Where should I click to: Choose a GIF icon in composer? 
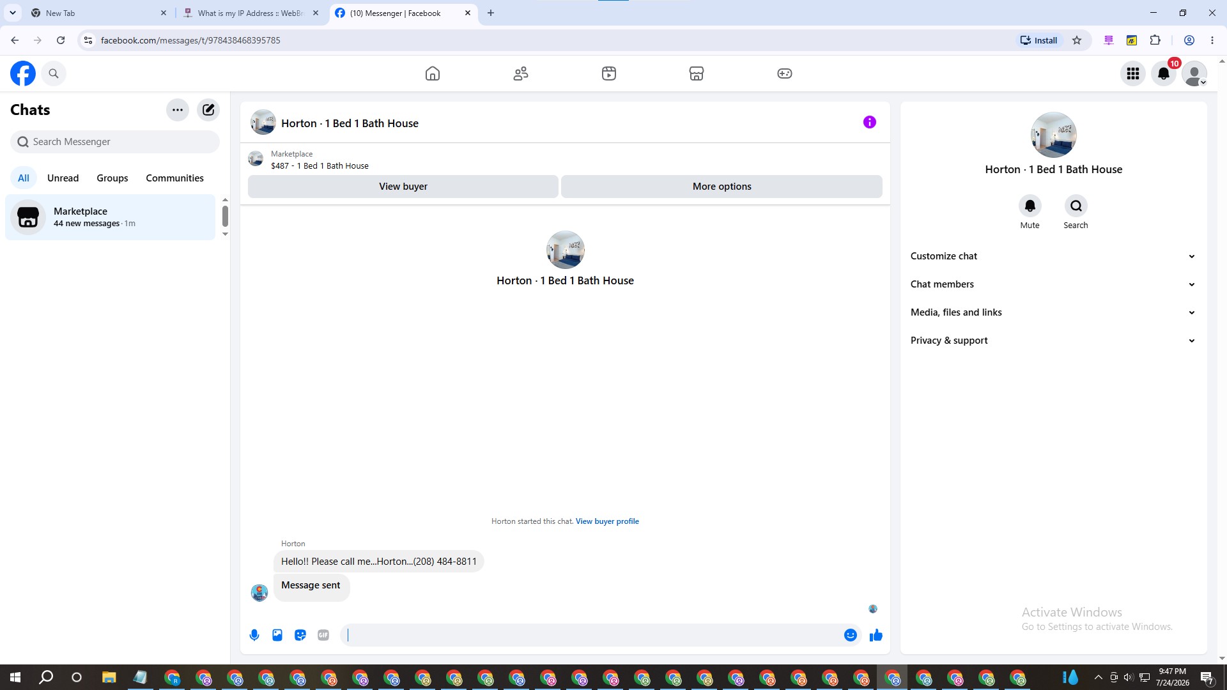[323, 635]
